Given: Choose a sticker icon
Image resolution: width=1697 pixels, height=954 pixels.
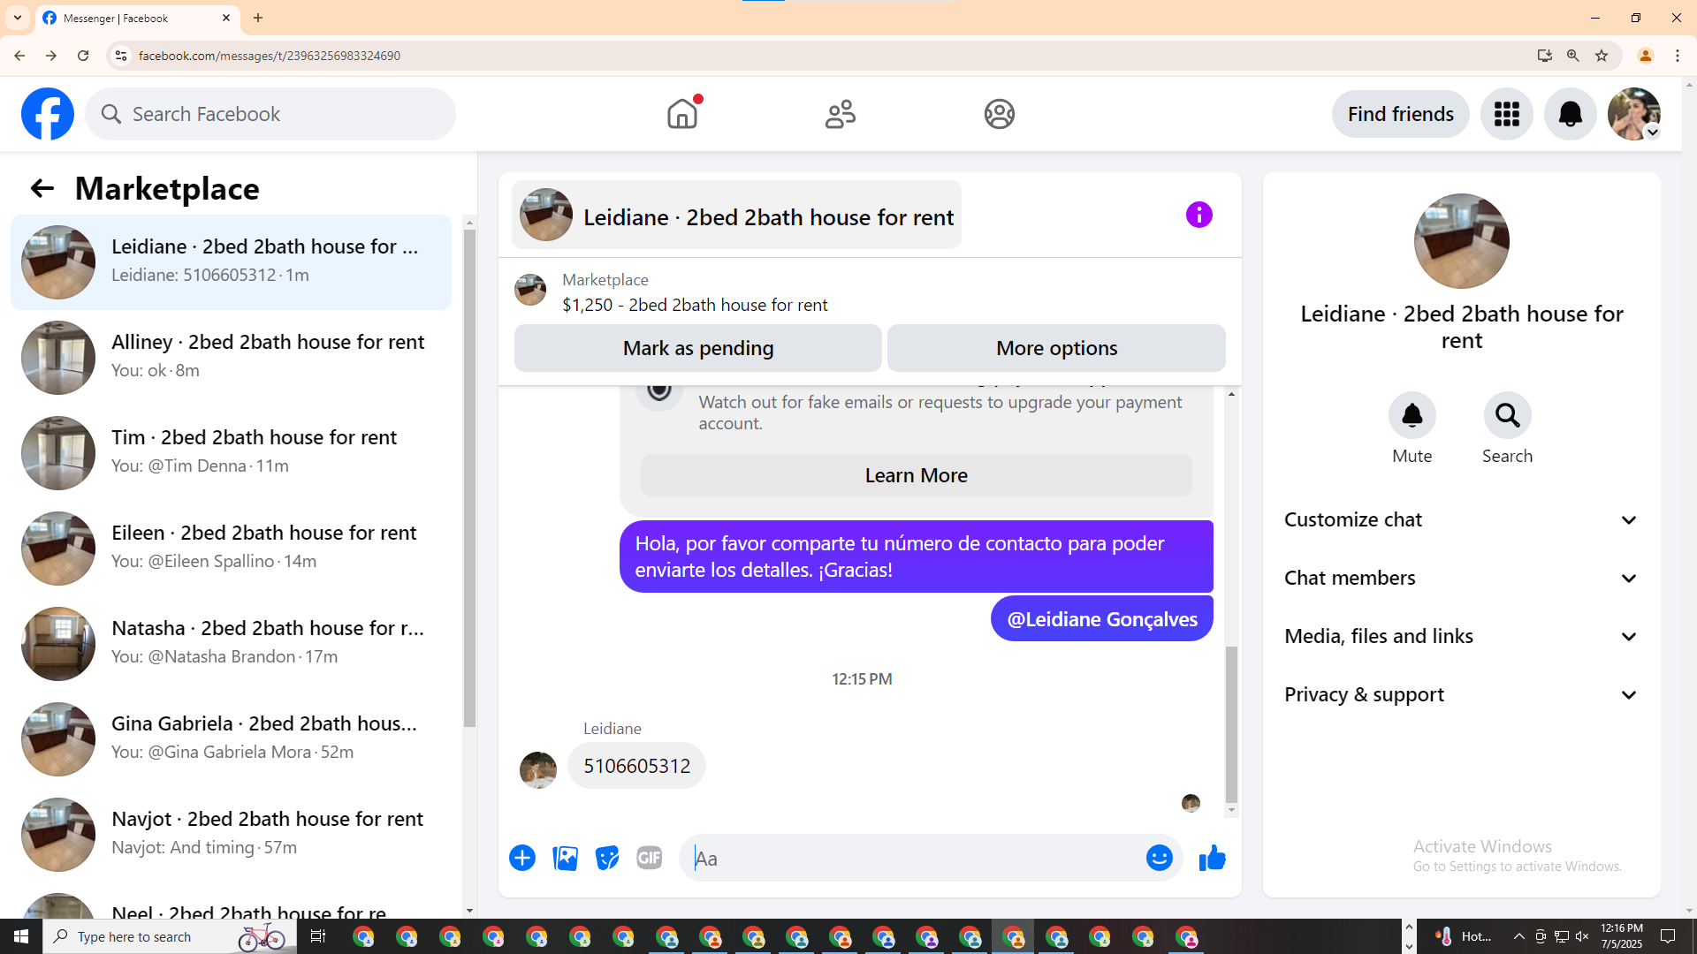Looking at the screenshot, I should coord(607,858).
